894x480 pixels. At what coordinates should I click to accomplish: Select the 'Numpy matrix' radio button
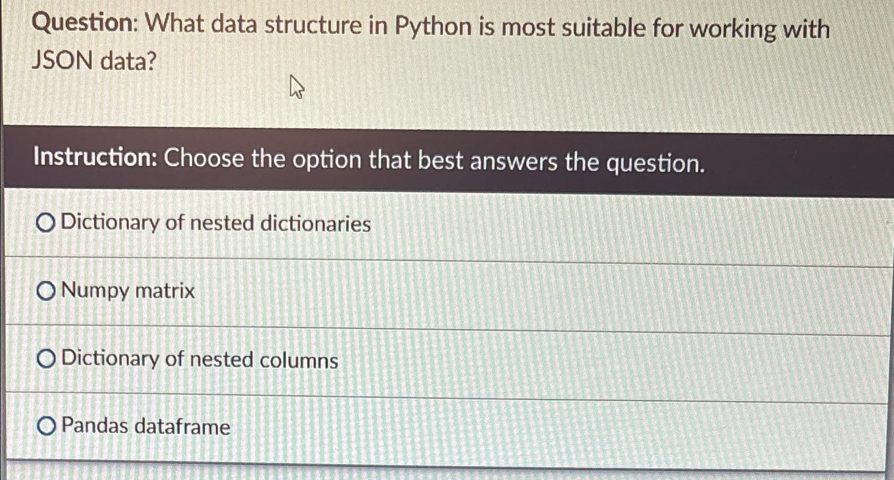(x=47, y=291)
